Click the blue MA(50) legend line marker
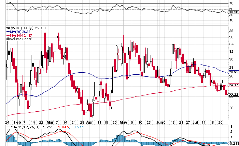The image size is (239, 146). (8, 31)
